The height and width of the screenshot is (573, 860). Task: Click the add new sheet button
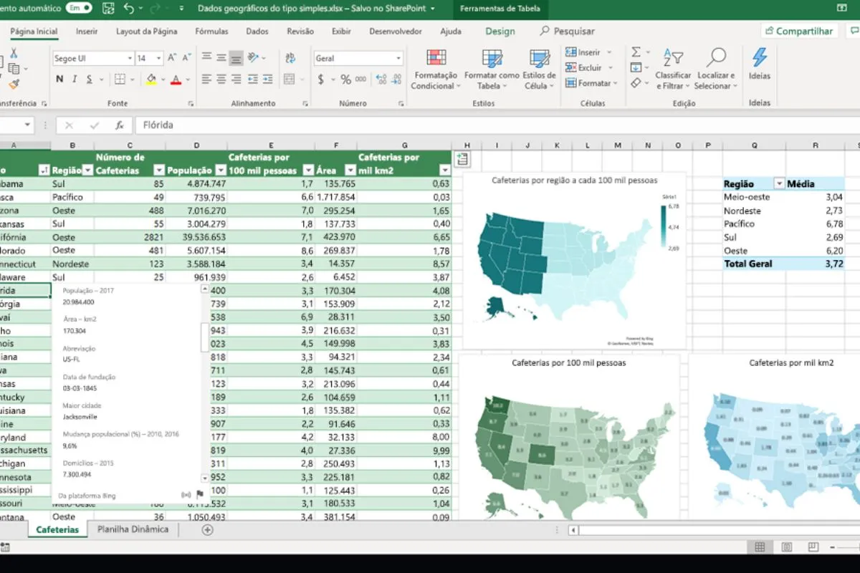click(x=208, y=530)
